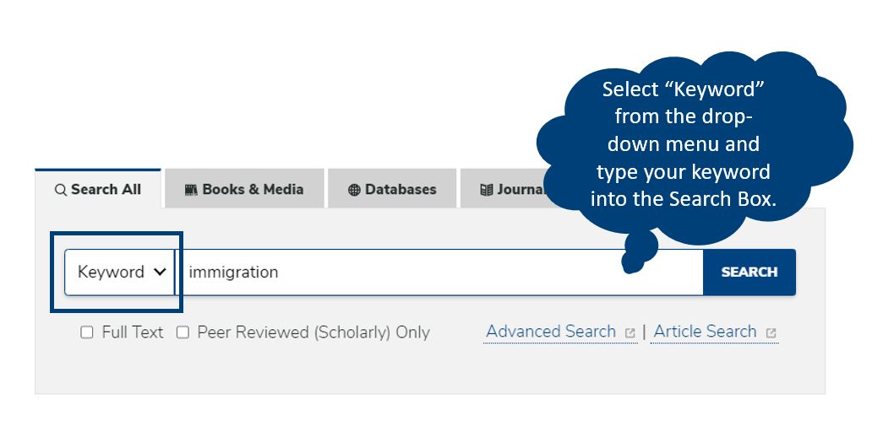Go to the Journals tab
The image size is (883, 432).
tap(510, 189)
